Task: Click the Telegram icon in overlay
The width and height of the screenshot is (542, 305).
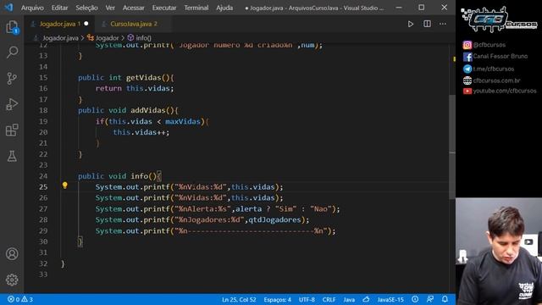Action: [467, 69]
